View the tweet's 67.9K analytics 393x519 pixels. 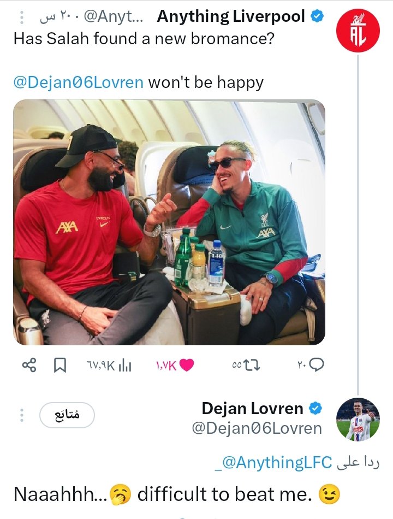click(110, 365)
